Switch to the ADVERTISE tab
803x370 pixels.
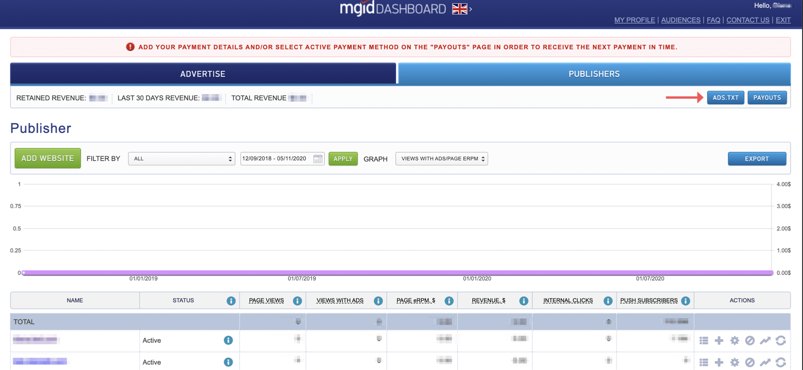coord(202,74)
